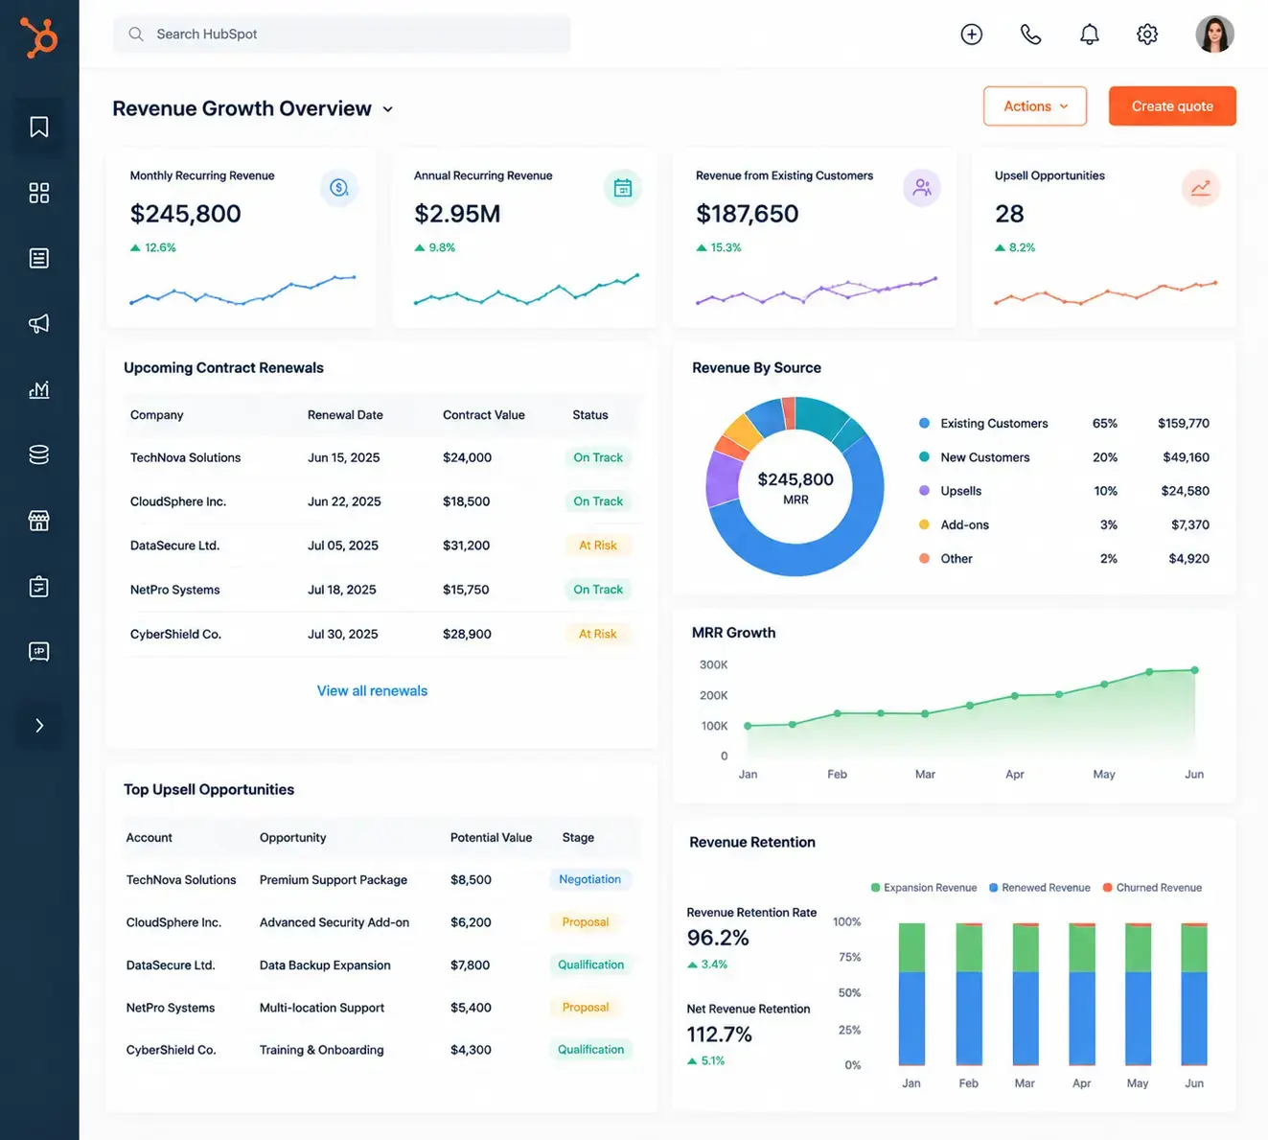Select CloudSphere Inc. in the renewals table

178,501
